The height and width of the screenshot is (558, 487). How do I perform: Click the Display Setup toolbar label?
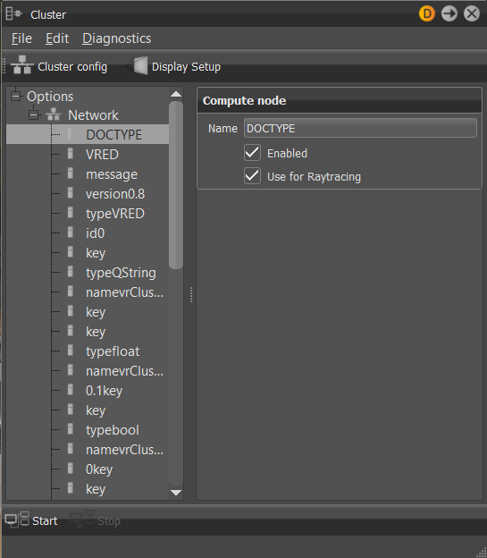coord(186,67)
